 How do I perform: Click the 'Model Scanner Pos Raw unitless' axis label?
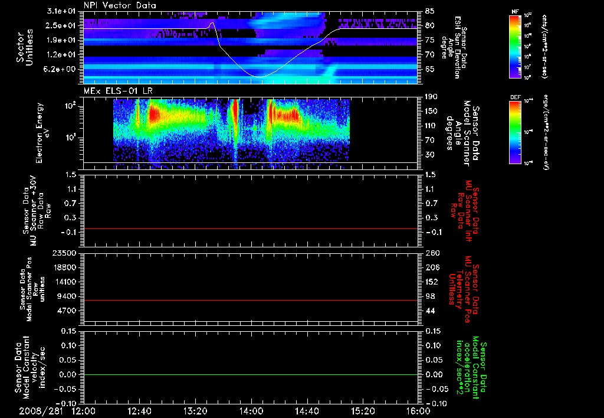point(33,289)
